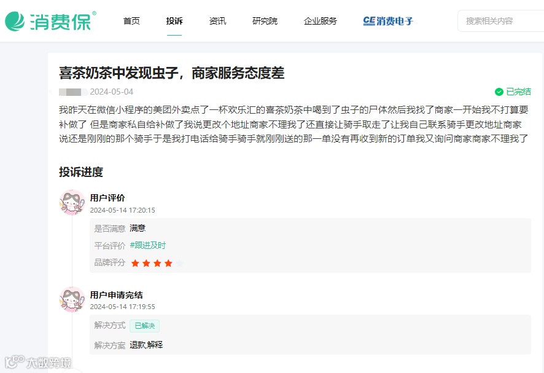Image resolution: width=544 pixels, height=373 pixels.
Task: Click the 平台评价 label
Action: pos(110,246)
